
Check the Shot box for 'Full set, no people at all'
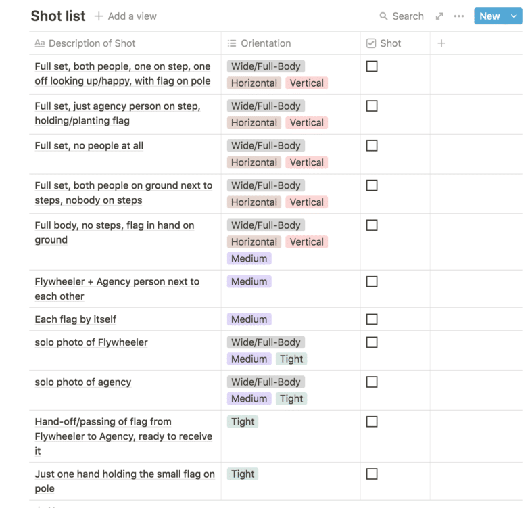point(372,145)
